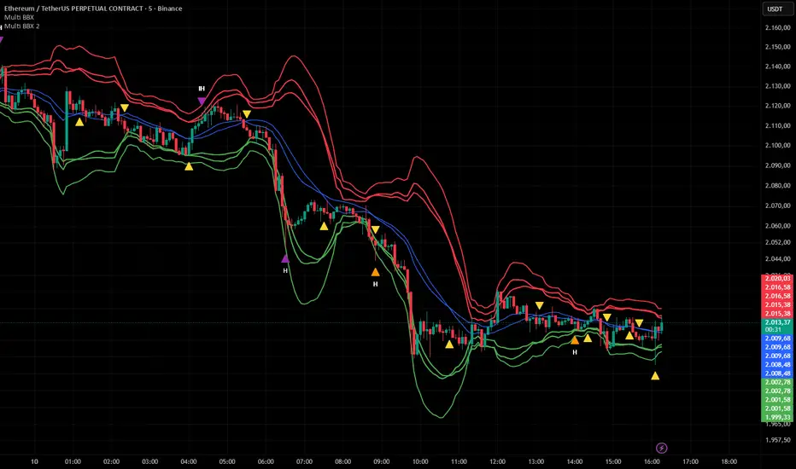796x469 pixels.
Task: Click the yellow down triangle near 13:00
Action: [x=539, y=306]
